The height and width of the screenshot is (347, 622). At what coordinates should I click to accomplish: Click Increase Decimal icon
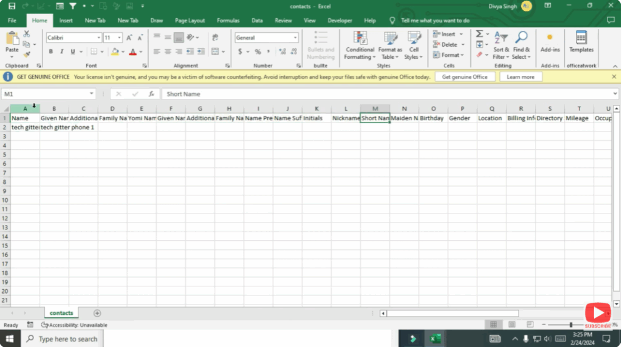pos(282,52)
